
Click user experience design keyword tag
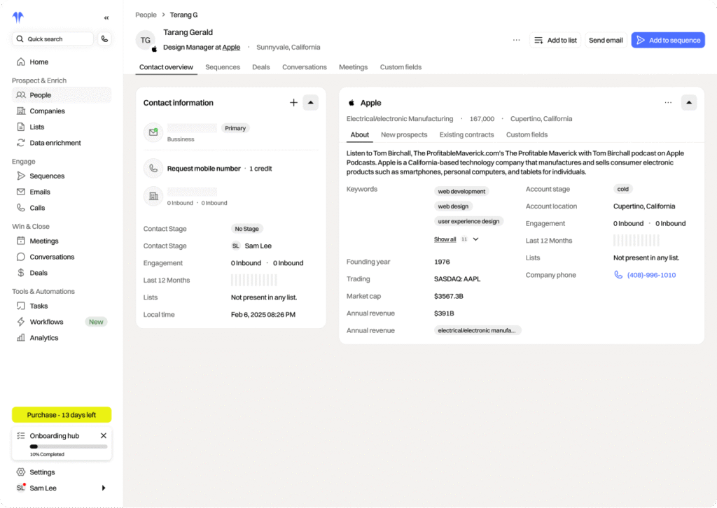[468, 221]
